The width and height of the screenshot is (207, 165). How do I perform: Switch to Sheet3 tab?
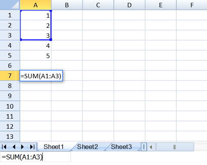pos(121,147)
